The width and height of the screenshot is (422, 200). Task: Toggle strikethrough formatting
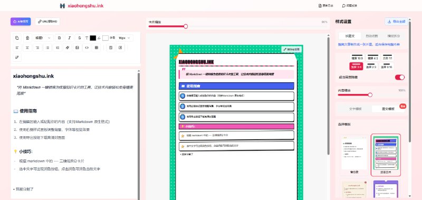tap(80, 38)
